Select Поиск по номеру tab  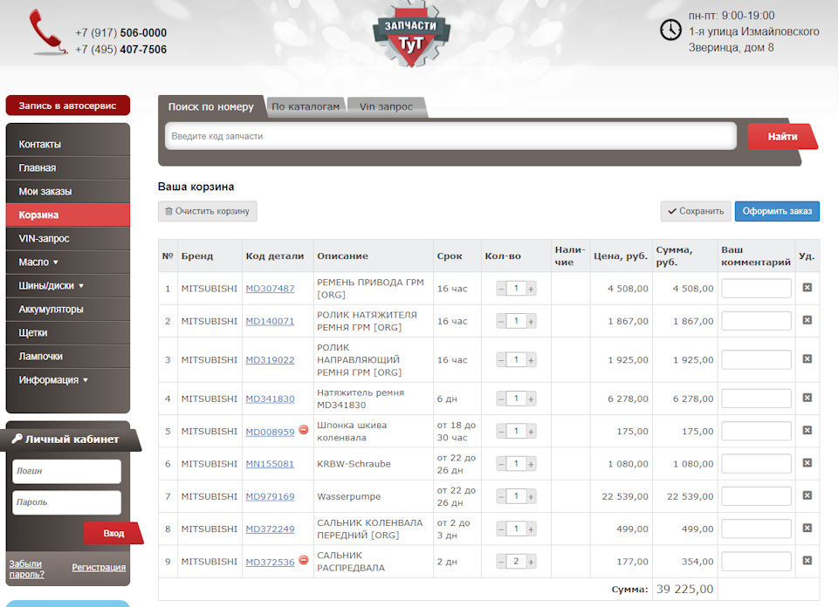pyautogui.click(x=211, y=106)
